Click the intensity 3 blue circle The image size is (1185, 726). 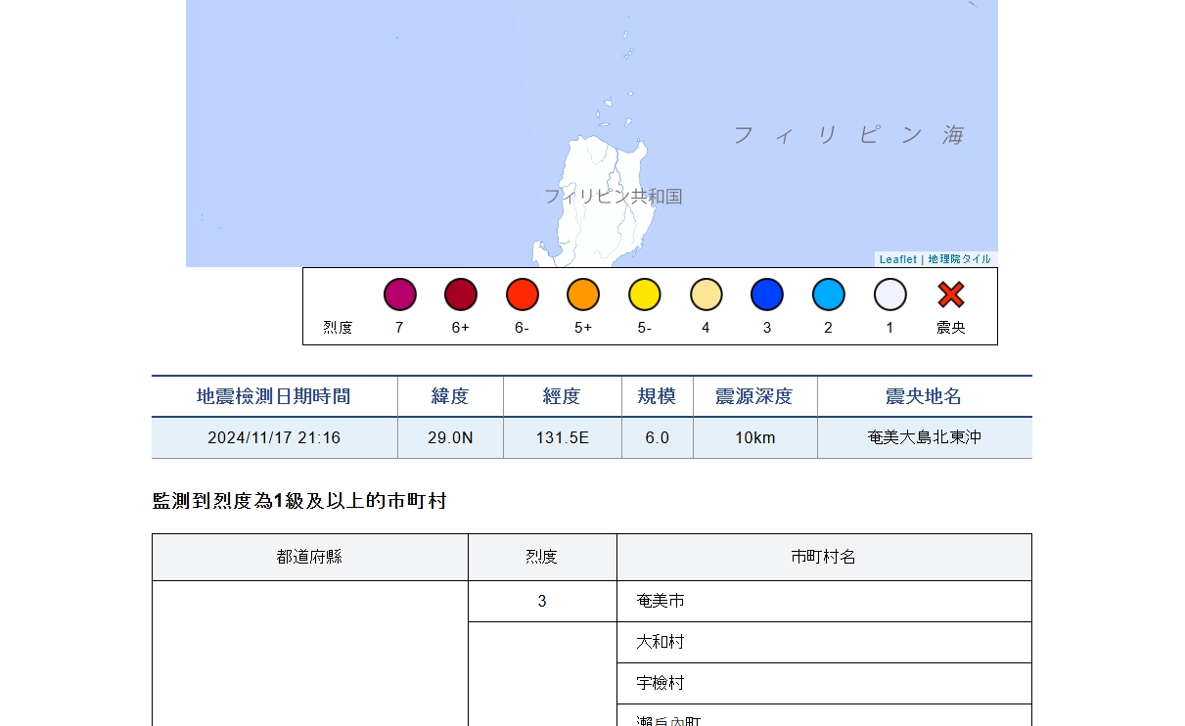tap(767, 295)
